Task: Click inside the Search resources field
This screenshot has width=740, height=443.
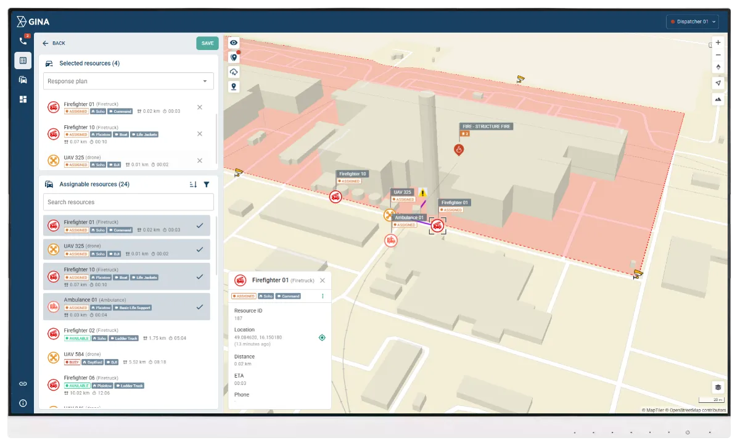Action: [x=128, y=202]
